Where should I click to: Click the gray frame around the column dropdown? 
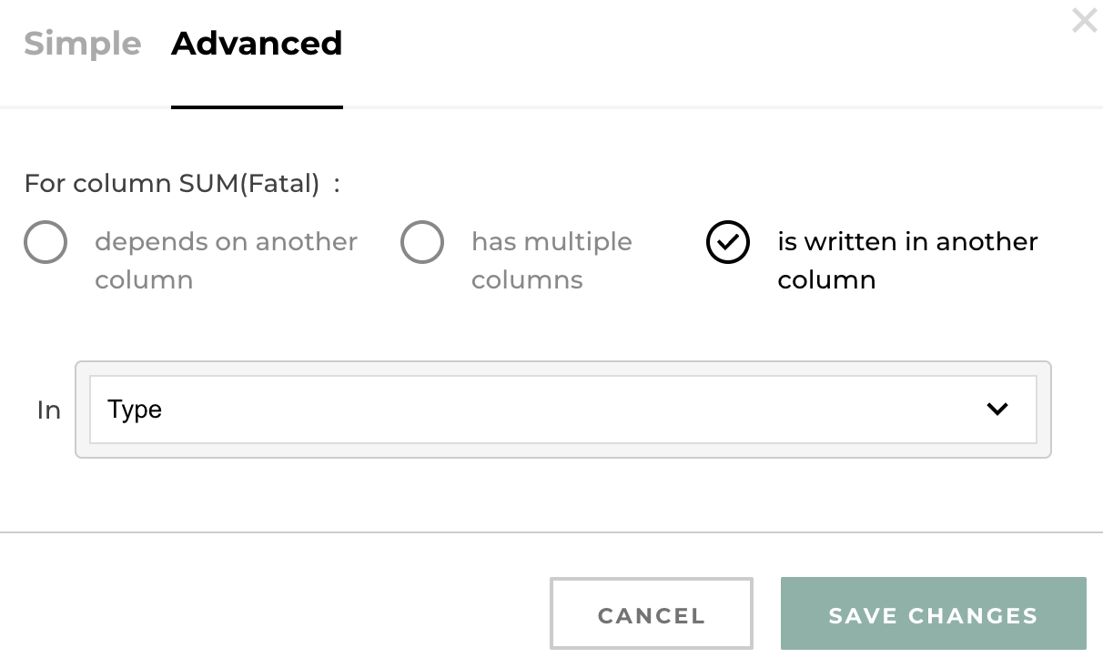point(562,369)
